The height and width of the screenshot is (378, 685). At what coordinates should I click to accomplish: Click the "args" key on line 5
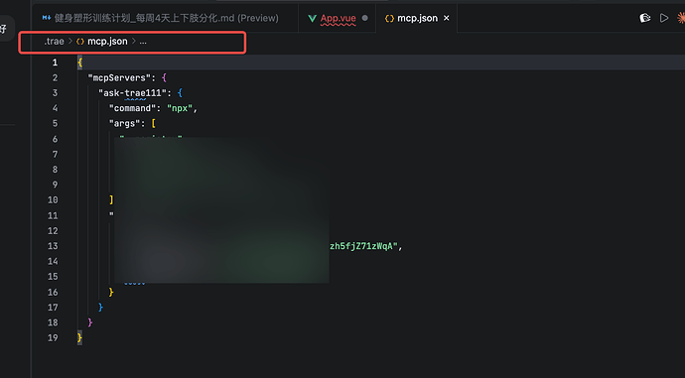click(124, 124)
